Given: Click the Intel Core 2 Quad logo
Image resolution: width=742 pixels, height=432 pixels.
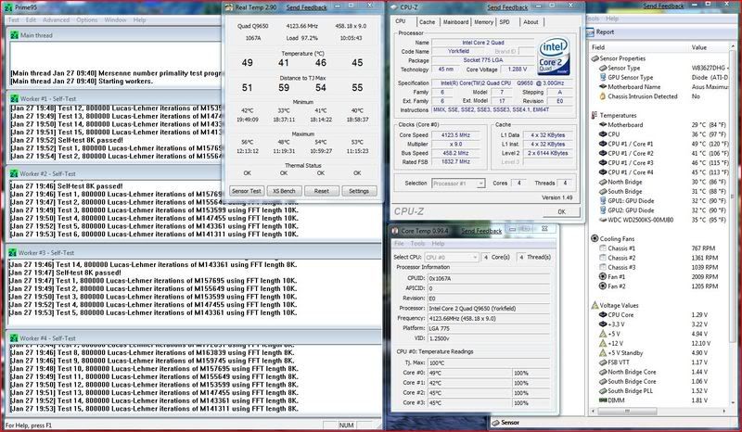Looking at the screenshot, I should [x=554, y=56].
